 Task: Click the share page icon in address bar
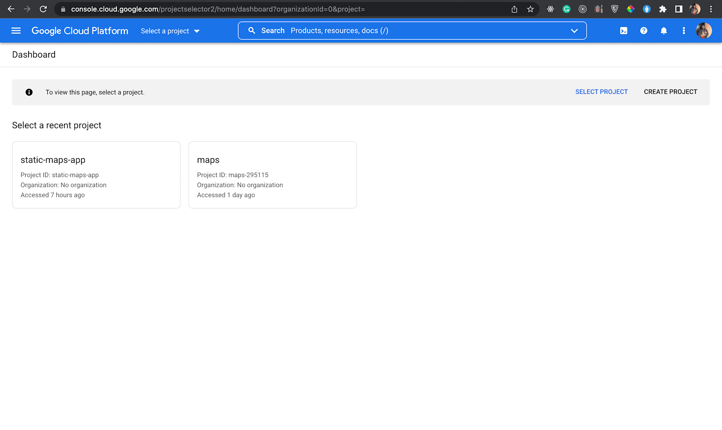pyautogui.click(x=514, y=9)
